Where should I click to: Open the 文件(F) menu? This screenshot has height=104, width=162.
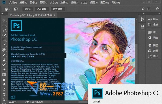click(x=13, y=2)
